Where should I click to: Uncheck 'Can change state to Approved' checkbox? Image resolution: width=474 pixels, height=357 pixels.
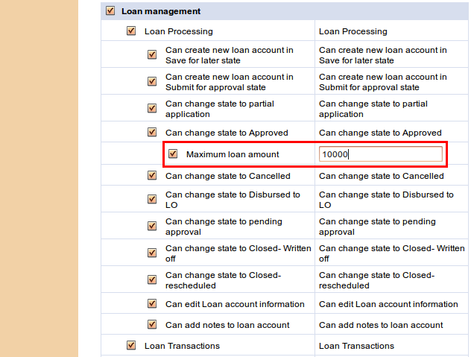pyautogui.click(x=152, y=133)
